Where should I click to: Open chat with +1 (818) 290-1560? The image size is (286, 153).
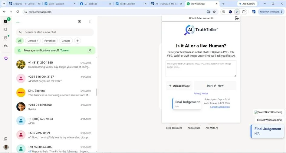(55, 65)
